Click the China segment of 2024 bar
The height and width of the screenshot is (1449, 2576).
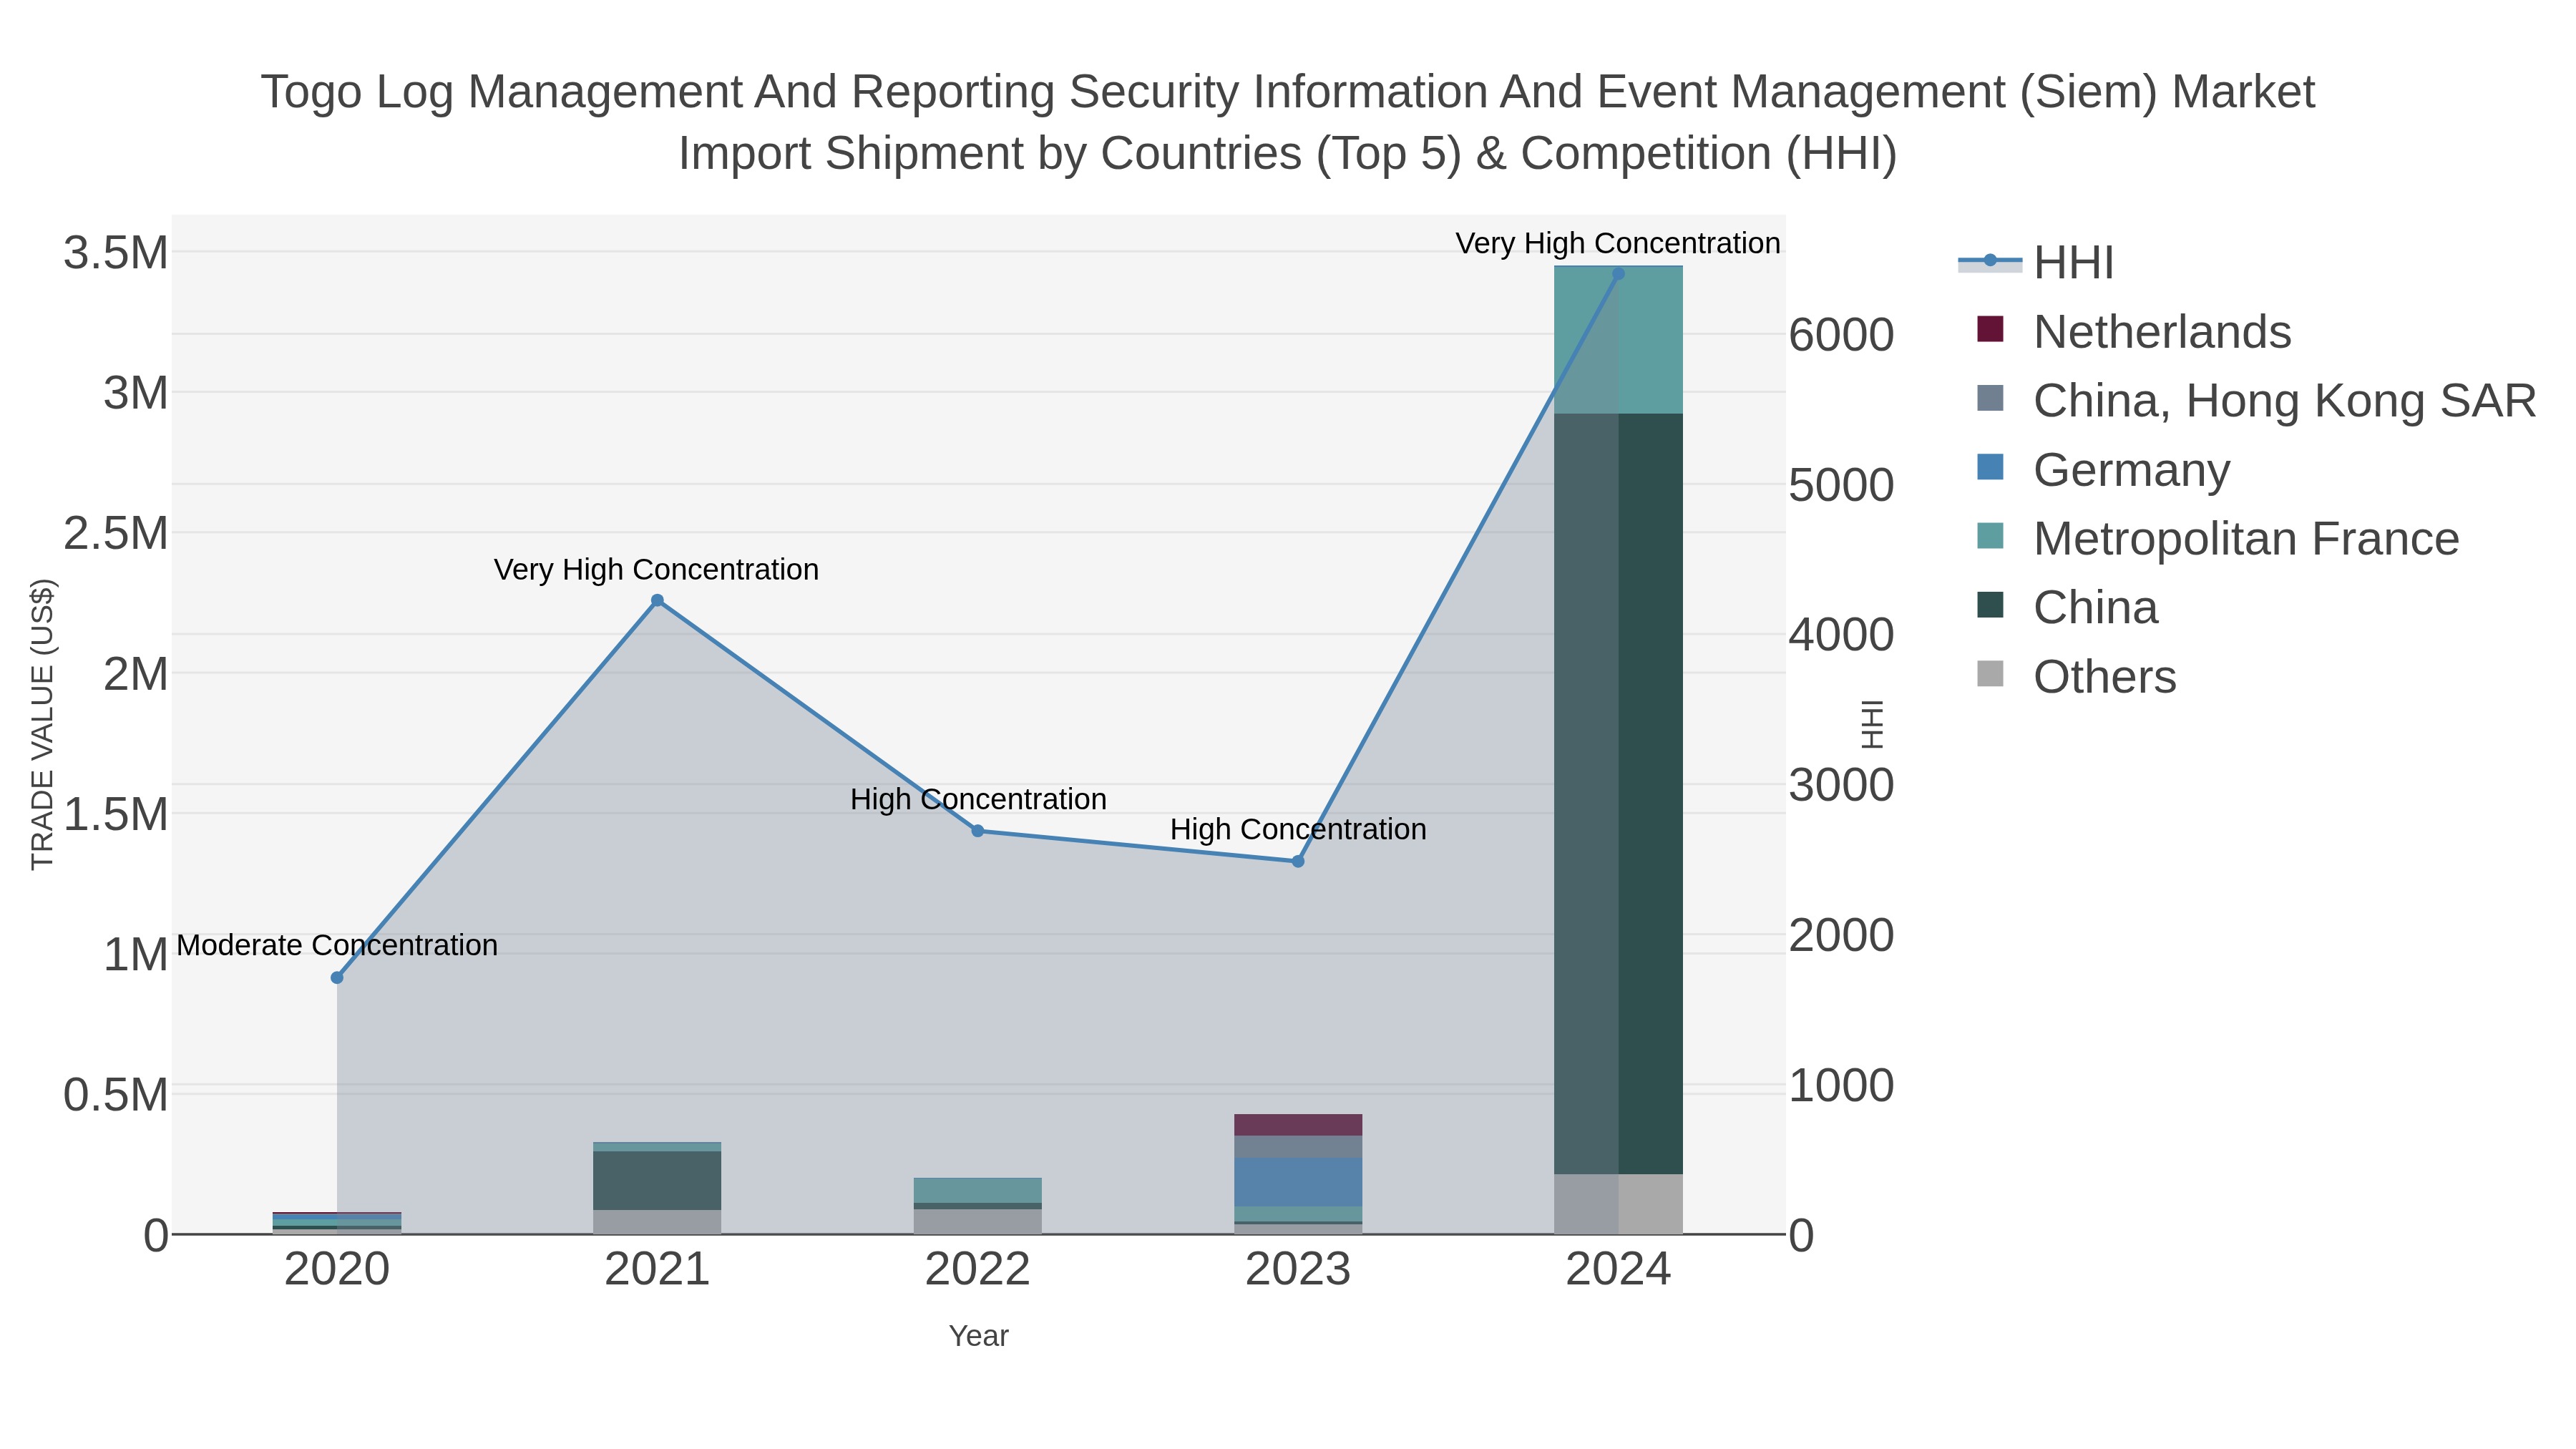pyautogui.click(x=1619, y=793)
